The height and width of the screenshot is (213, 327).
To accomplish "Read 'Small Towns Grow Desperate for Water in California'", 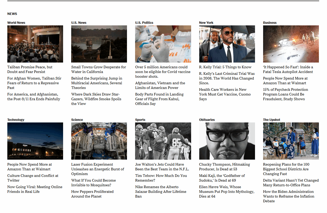I will [98, 69].
